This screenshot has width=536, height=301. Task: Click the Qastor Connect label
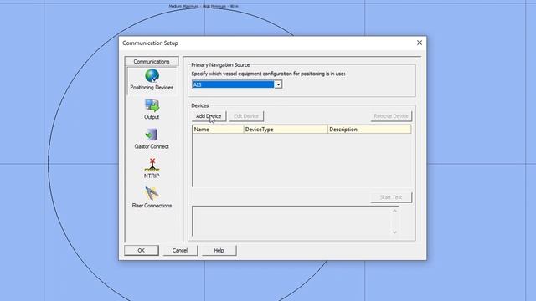click(152, 146)
